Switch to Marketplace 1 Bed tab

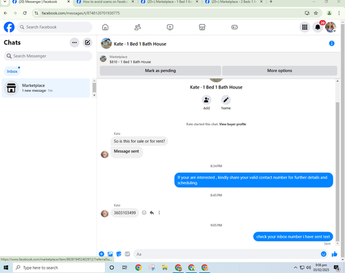170,2
